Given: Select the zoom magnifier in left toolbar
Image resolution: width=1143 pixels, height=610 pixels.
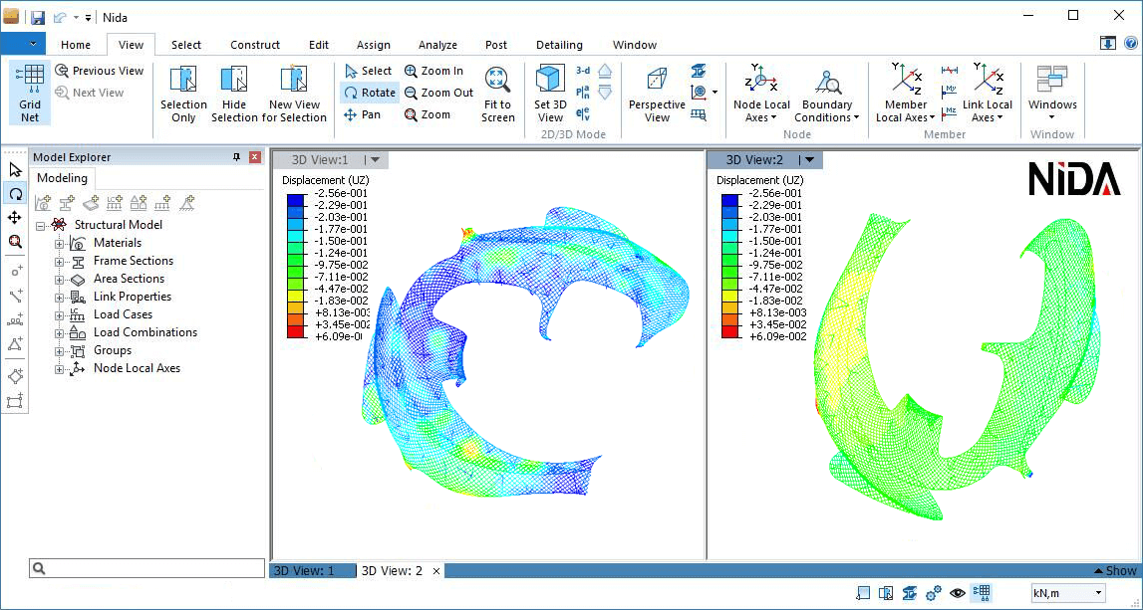Looking at the screenshot, I should (15, 242).
